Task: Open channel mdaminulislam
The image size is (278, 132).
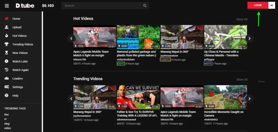Action: (126, 59)
